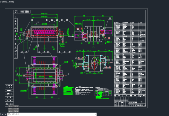Select balloon number 13 in drawing
Image resolution: width=169 pixels, height=116 pixels.
pyautogui.click(x=22, y=52)
